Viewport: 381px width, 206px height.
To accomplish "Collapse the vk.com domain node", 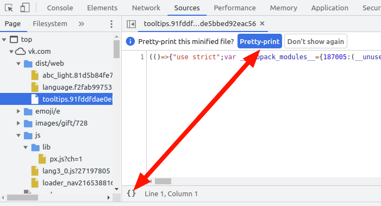I will pyautogui.click(x=11, y=52).
